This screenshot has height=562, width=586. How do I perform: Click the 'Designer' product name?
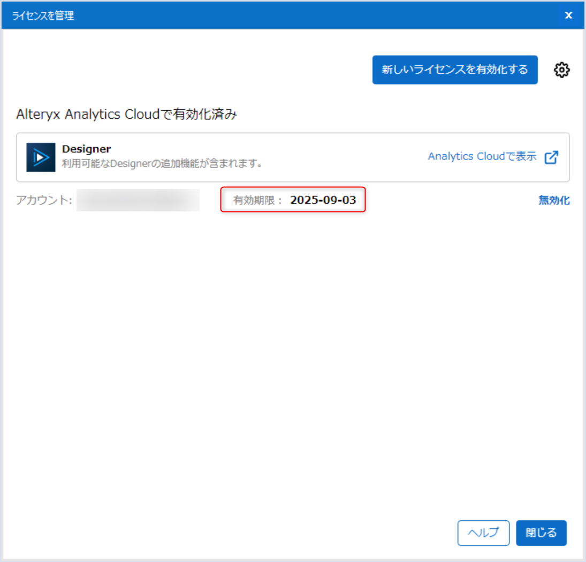pyautogui.click(x=86, y=149)
